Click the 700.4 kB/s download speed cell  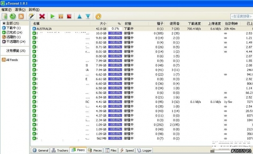[x=194, y=29]
